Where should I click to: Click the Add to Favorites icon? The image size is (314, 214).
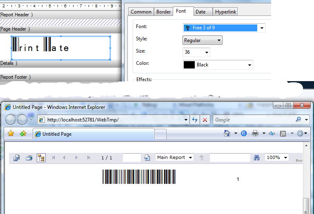23,133
